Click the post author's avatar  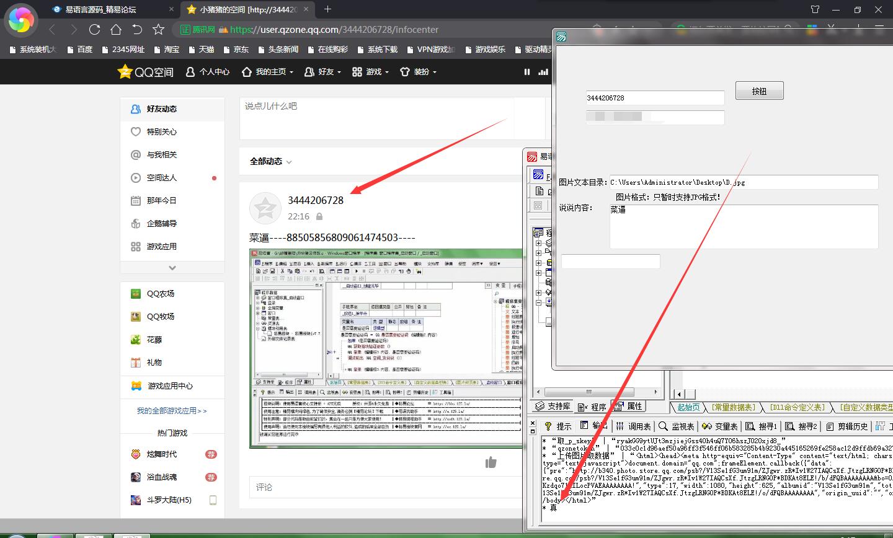(265, 208)
